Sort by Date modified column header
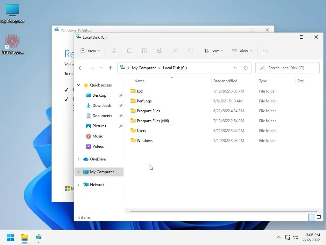The width and height of the screenshot is (326, 245). coord(225,81)
